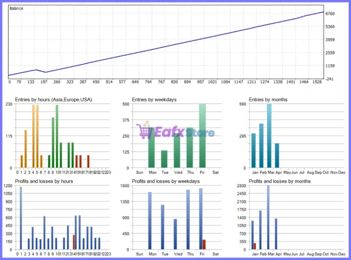This screenshot has height=260, width=351.
Task: Click "Profits and losses by weekdays" title
Action: click(166, 181)
